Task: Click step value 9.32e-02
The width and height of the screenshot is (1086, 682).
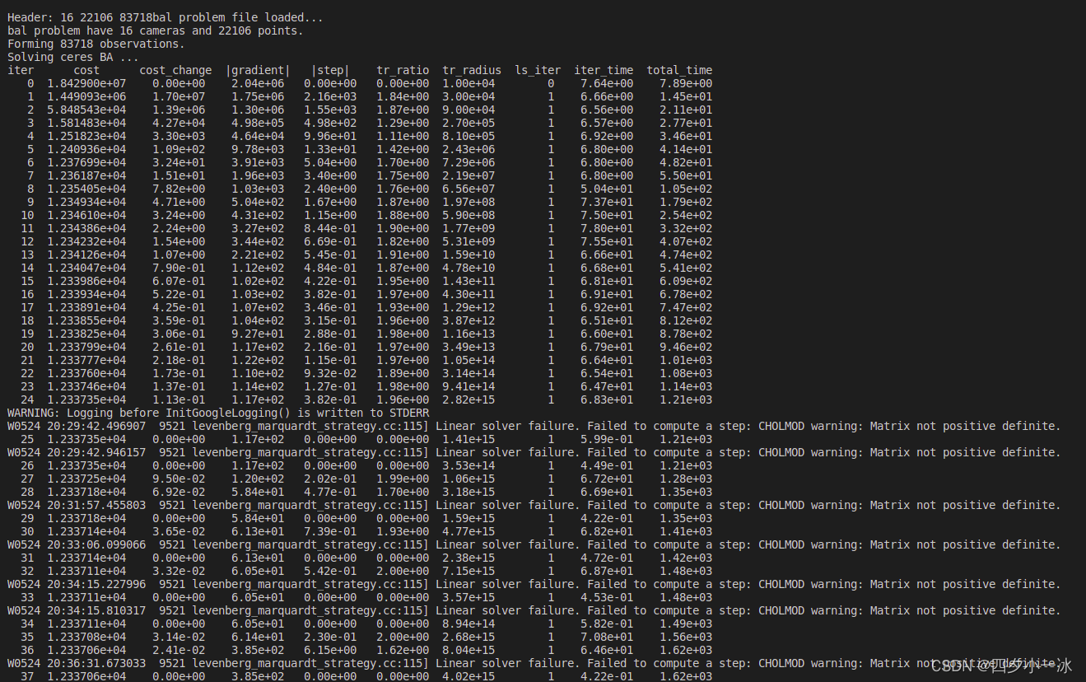Action: [x=330, y=373]
